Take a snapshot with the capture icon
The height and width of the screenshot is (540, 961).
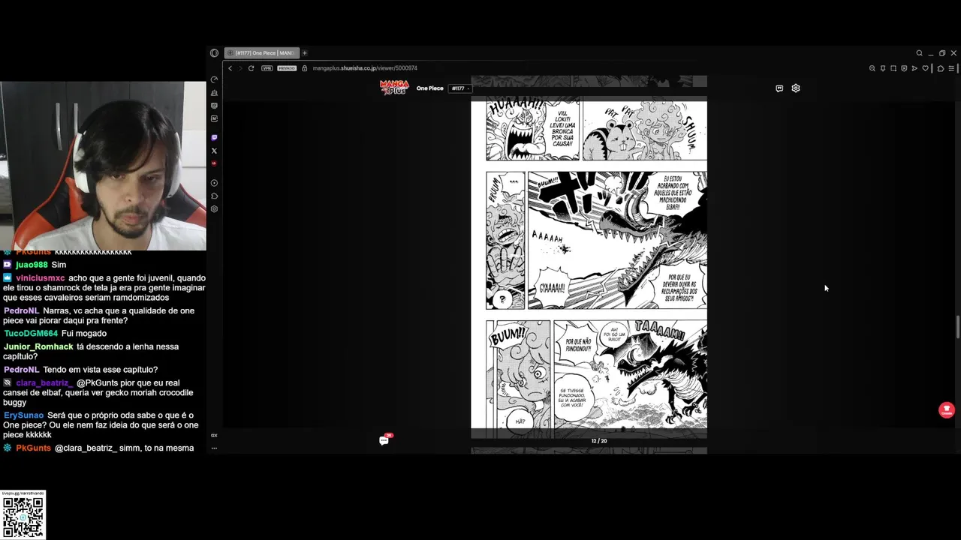pos(893,68)
